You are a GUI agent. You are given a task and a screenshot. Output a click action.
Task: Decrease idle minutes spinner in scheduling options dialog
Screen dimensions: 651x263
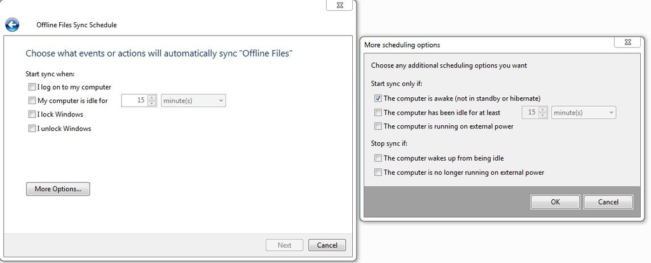[542, 116]
